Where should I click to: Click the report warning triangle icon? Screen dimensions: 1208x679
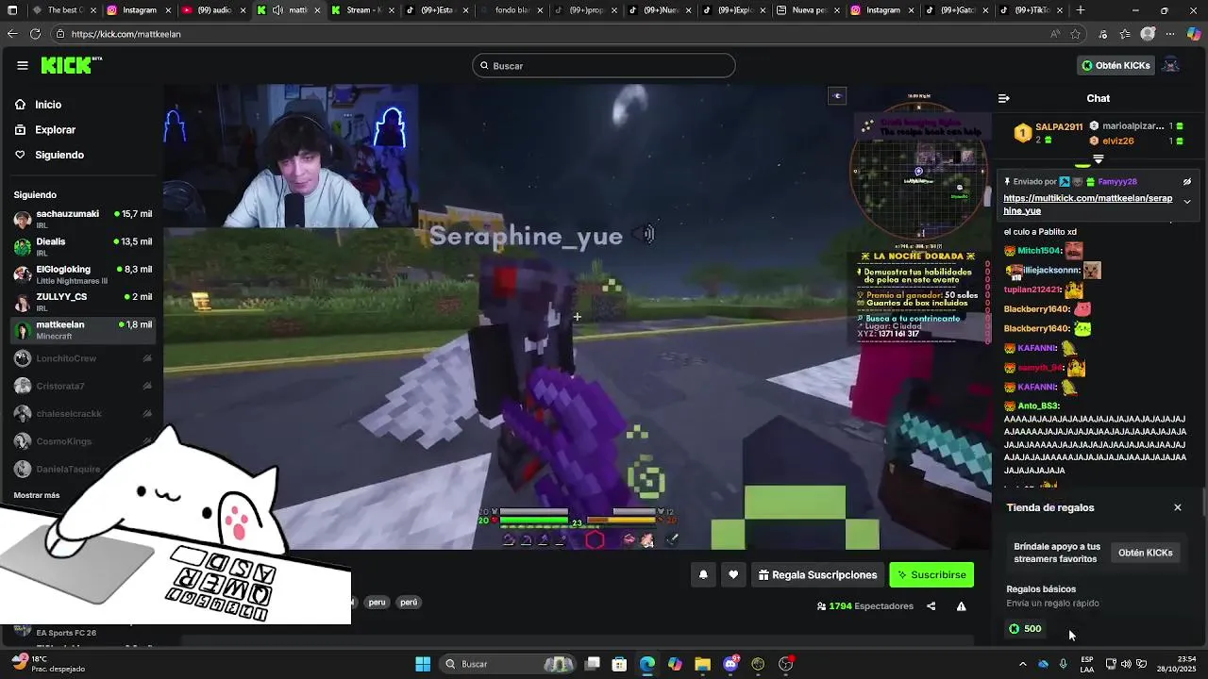(x=961, y=606)
